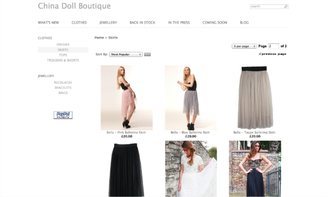Go to Back In Stock
Screen dimensions: 328x197
tap(142, 23)
